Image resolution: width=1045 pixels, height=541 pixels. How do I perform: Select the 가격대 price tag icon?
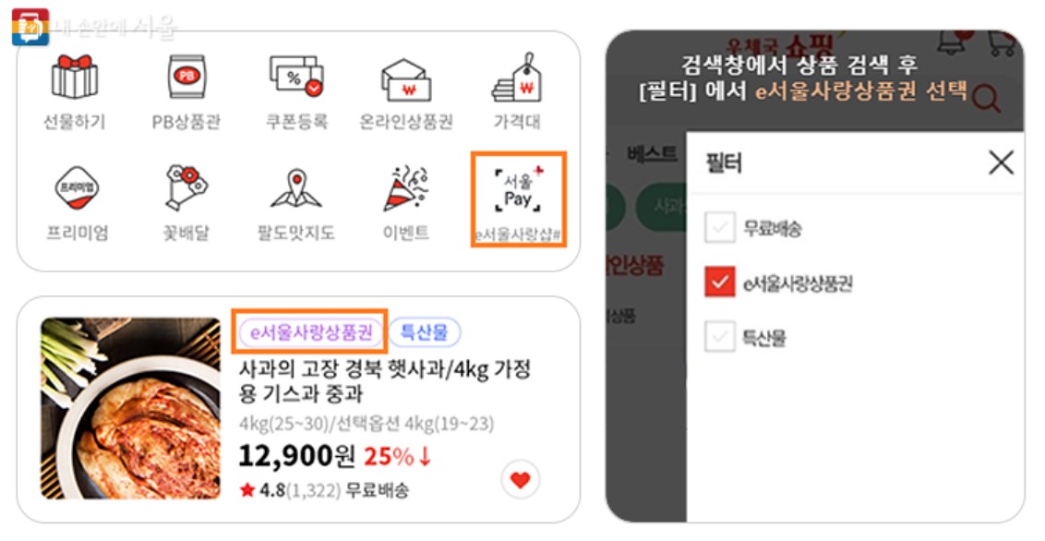517,78
